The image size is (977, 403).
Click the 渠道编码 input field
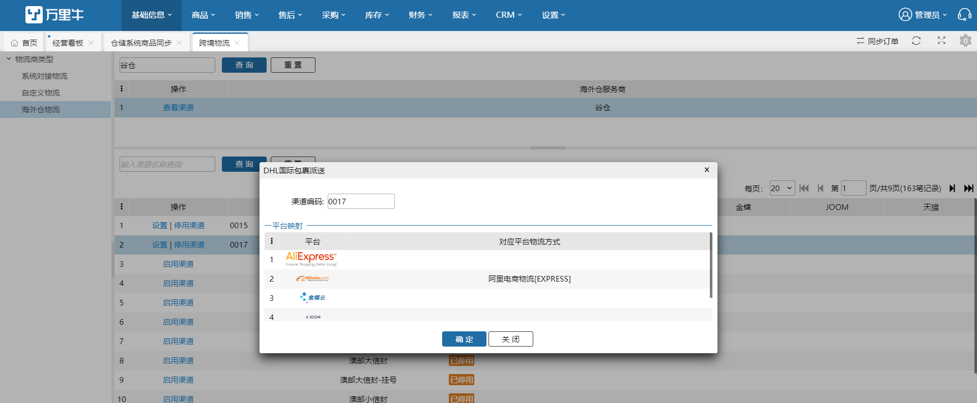coord(361,201)
